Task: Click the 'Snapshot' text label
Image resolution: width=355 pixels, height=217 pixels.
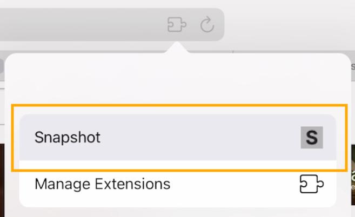Action: (x=68, y=137)
